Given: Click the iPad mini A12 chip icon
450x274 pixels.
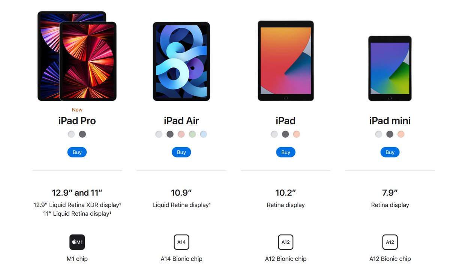Looking at the screenshot, I should tap(390, 242).
